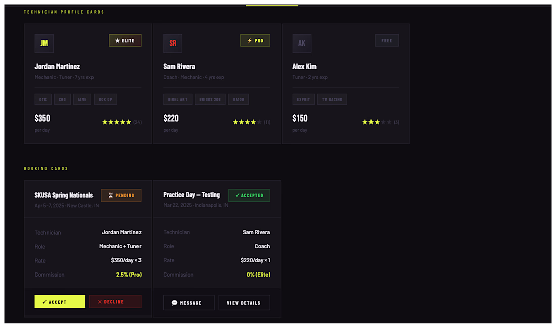Select the Briggs 206 tag
556x328 pixels.
(x=210, y=99)
